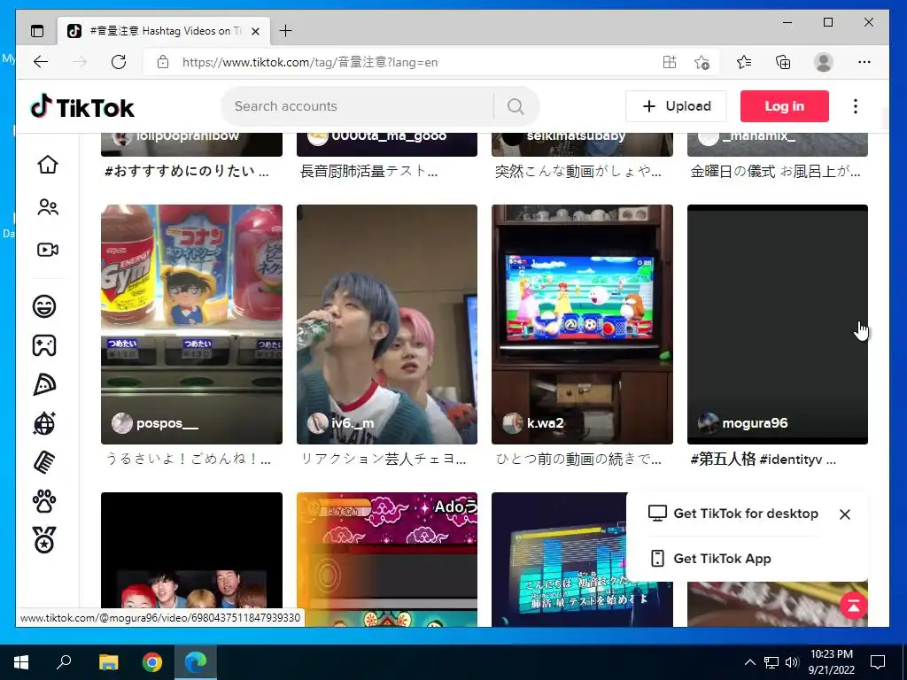Click caption 長音厨肺活量テスト

[368, 171]
